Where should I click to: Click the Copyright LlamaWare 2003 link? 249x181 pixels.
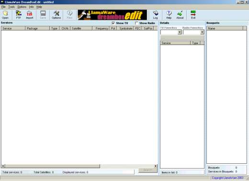[x=227, y=178]
